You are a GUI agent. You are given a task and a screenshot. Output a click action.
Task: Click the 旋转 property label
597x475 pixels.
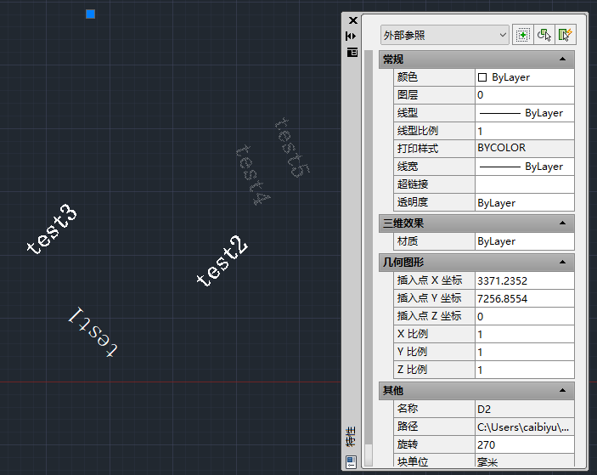(408, 444)
